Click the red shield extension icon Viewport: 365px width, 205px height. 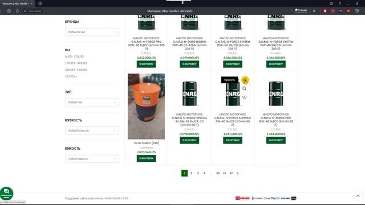tap(325, 11)
